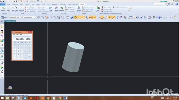
Task: Click the Rotate view icon in top toolbar
Action: pos(138,17)
